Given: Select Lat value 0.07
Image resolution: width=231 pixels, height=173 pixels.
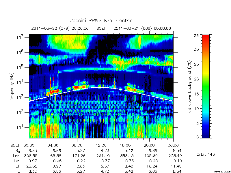Looking at the screenshot, I should [x=33, y=161].
